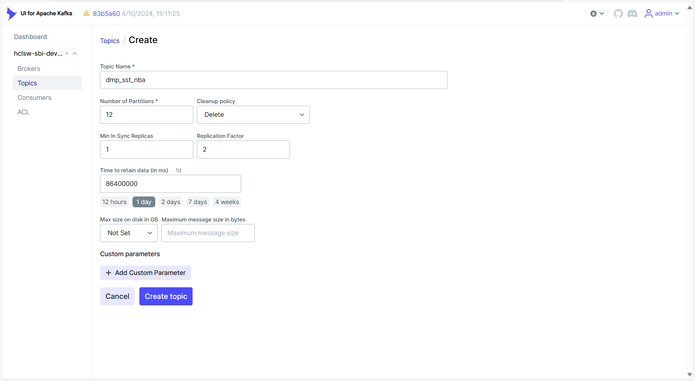Click the UI for Apache Kafka logo
The image size is (695, 381).
pyautogui.click(x=12, y=13)
